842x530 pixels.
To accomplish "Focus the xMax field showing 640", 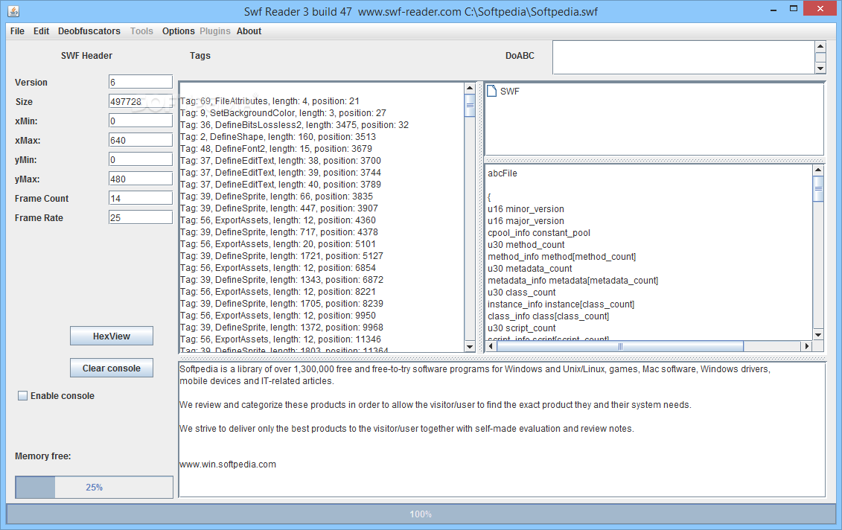I will coord(141,140).
